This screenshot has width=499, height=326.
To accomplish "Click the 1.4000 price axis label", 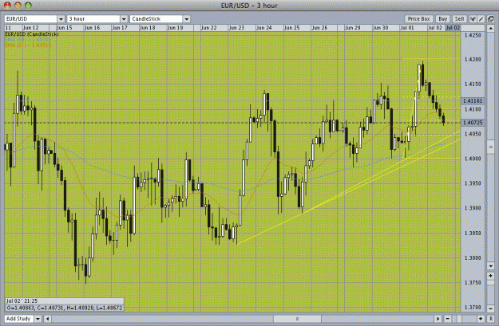I will click(x=473, y=159).
